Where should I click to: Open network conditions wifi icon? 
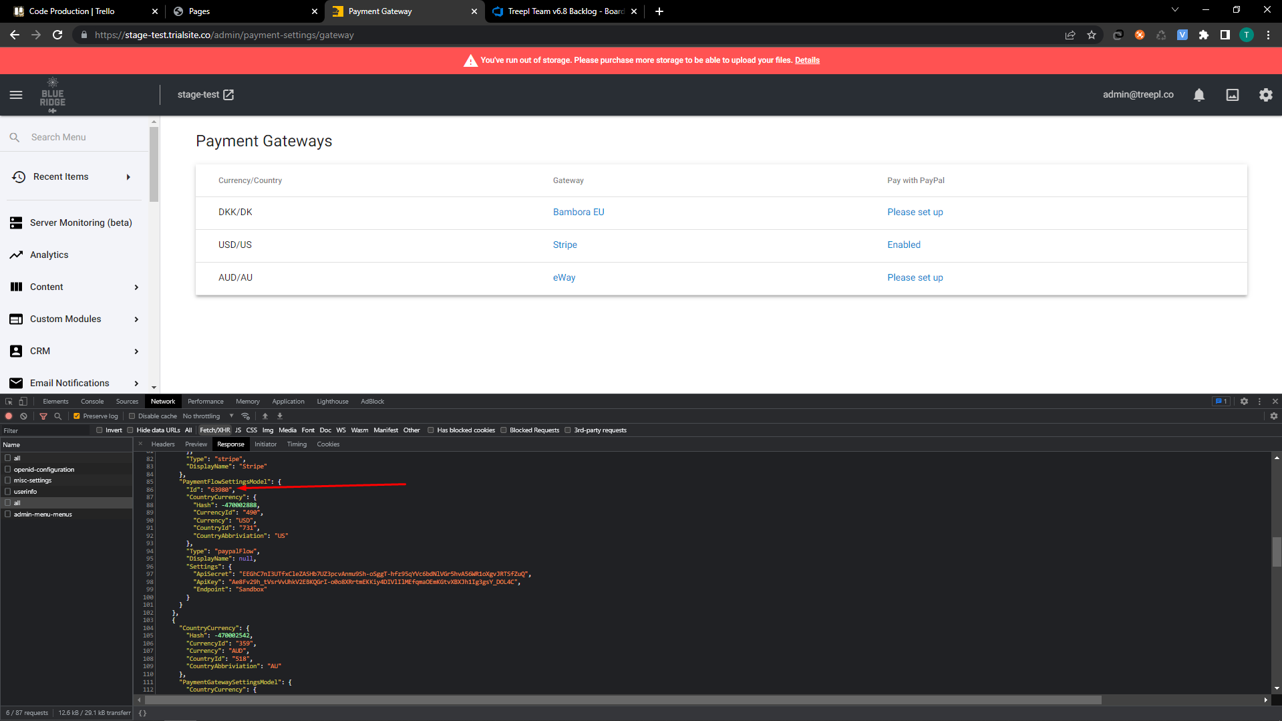click(246, 416)
